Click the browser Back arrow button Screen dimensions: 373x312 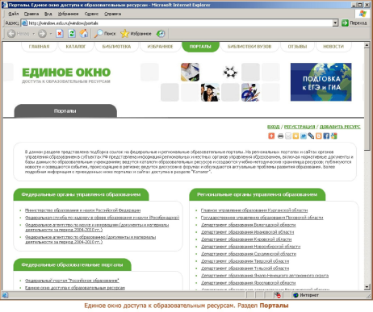pos(11,34)
